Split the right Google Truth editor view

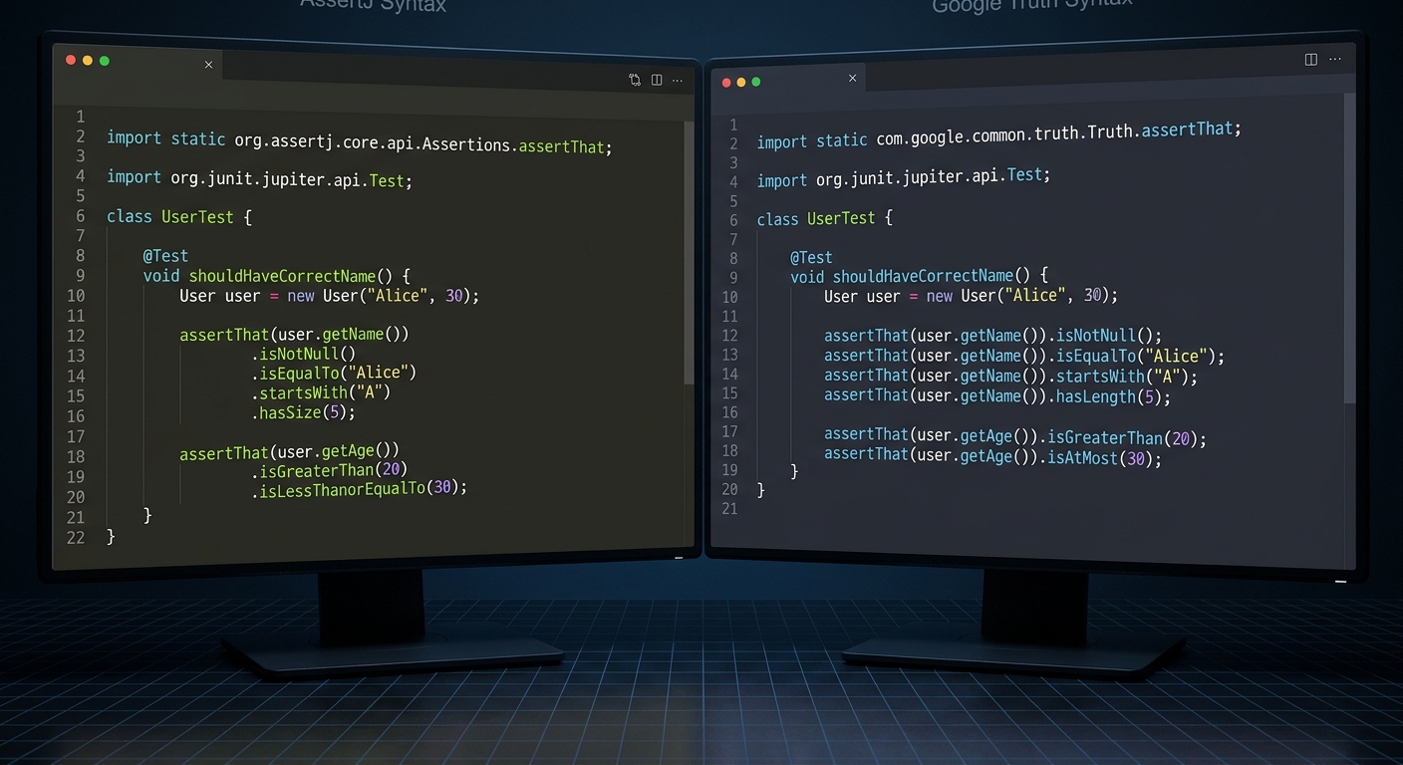point(1311,60)
